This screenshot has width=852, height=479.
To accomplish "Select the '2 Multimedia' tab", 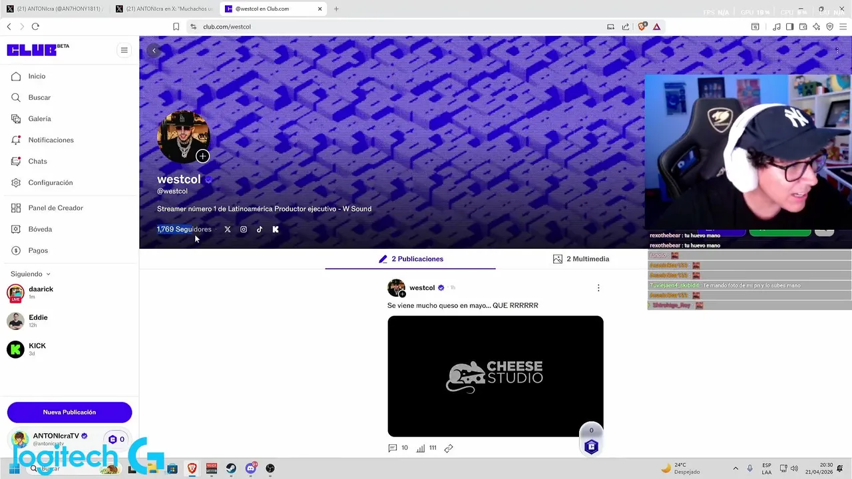I will pyautogui.click(x=581, y=259).
